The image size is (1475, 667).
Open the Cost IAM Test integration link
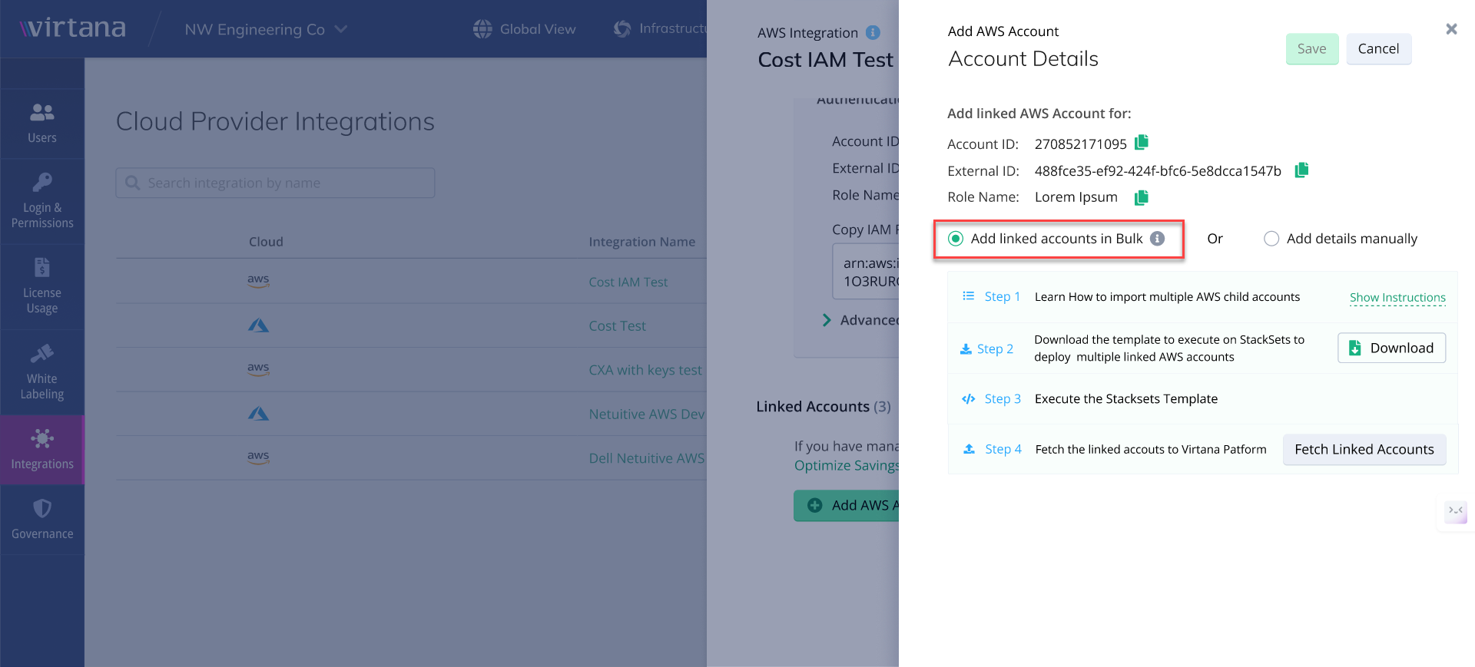coord(628,282)
